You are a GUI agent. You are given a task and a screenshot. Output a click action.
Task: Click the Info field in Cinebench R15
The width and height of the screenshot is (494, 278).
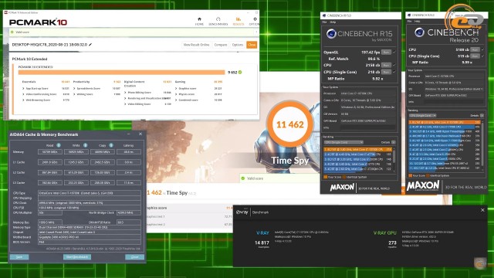pyautogui.click(x=368, y=128)
